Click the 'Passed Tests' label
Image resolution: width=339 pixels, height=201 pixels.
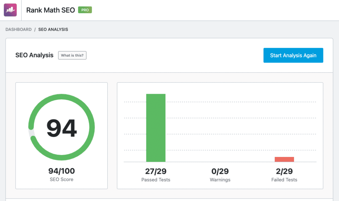(x=156, y=180)
